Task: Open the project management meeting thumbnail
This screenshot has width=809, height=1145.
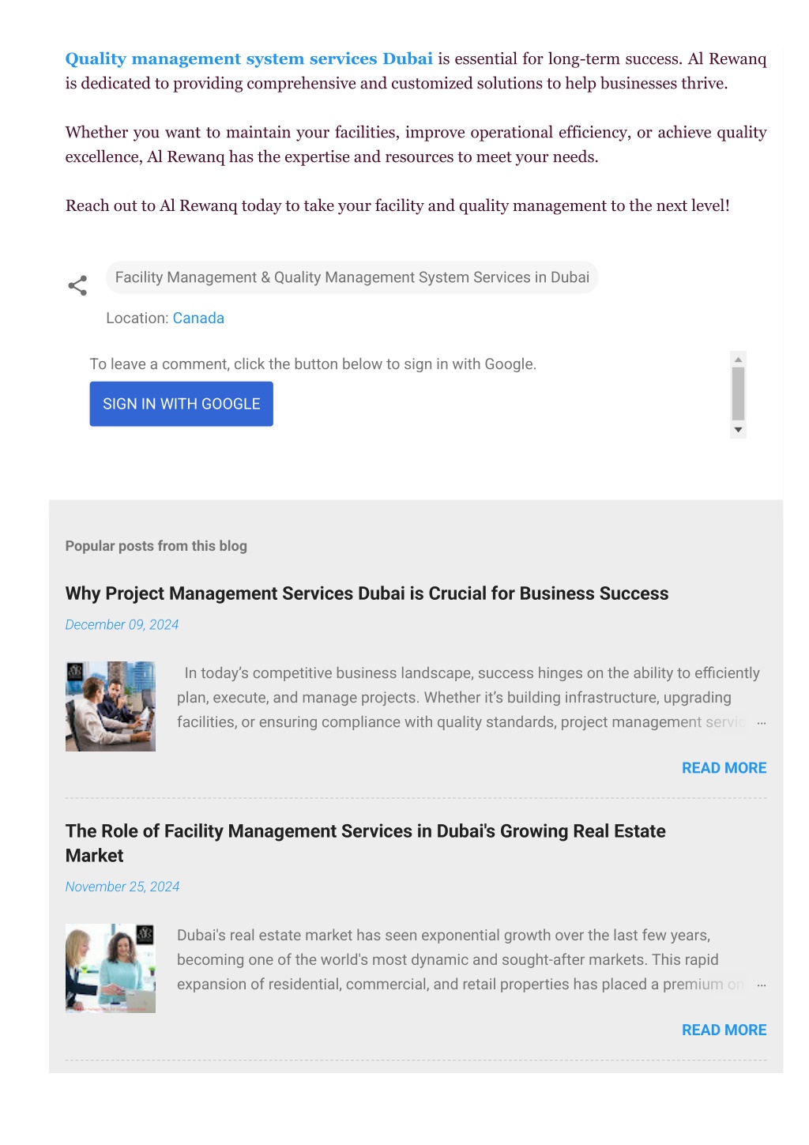Action: (111, 706)
